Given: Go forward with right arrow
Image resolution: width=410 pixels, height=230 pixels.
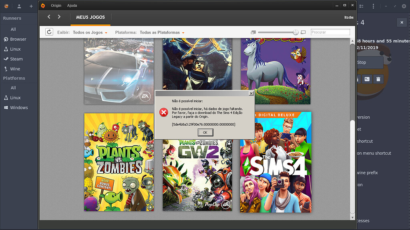Looking at the screenshot, I should 59,17.
